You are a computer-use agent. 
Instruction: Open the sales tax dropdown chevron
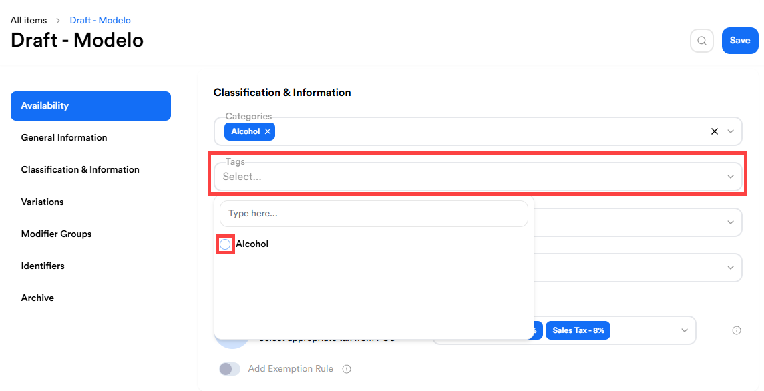click(684, 330)
